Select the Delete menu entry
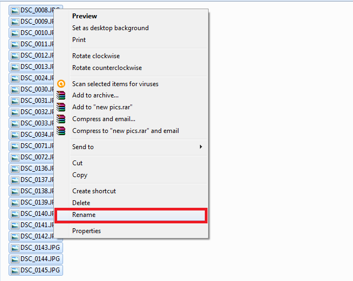The height and width of the screenshot is (281, 353). click(x=81, y=203)
